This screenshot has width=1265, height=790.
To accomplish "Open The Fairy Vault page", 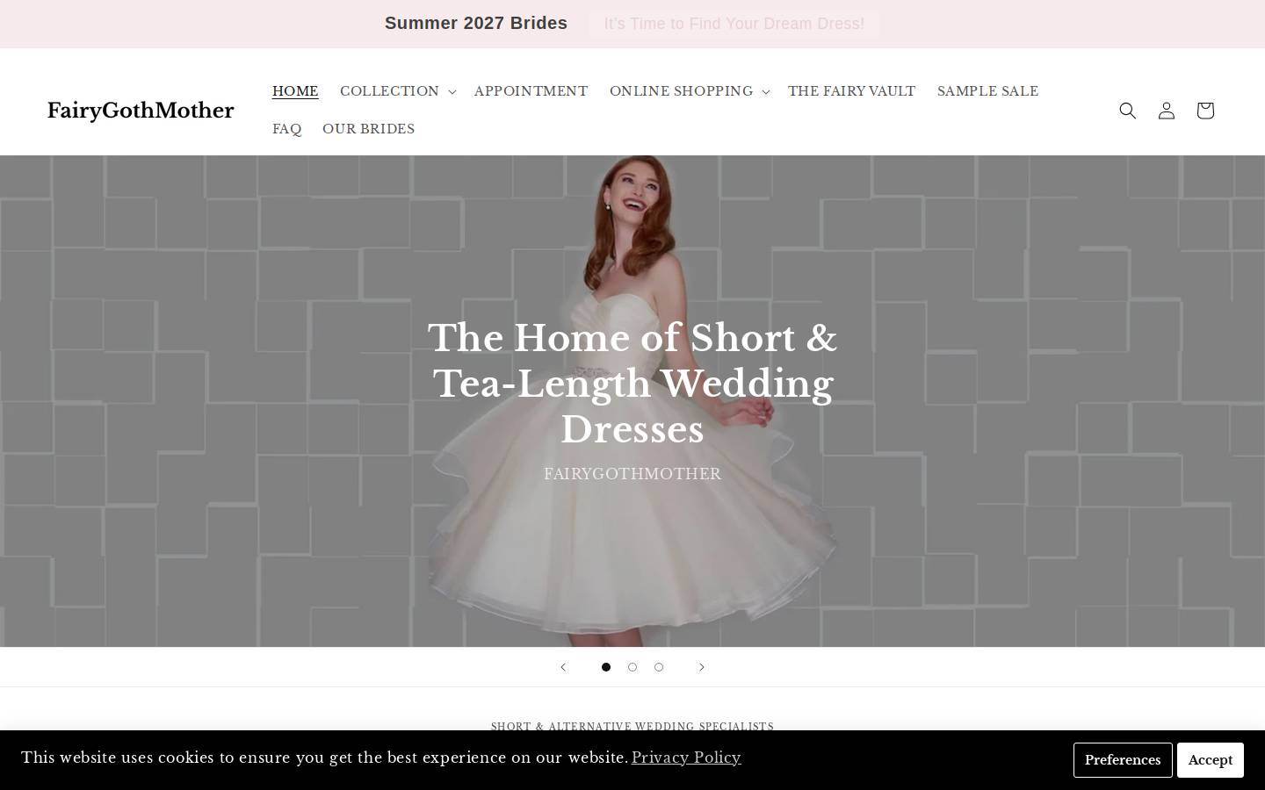I will (x=851, y=91).
